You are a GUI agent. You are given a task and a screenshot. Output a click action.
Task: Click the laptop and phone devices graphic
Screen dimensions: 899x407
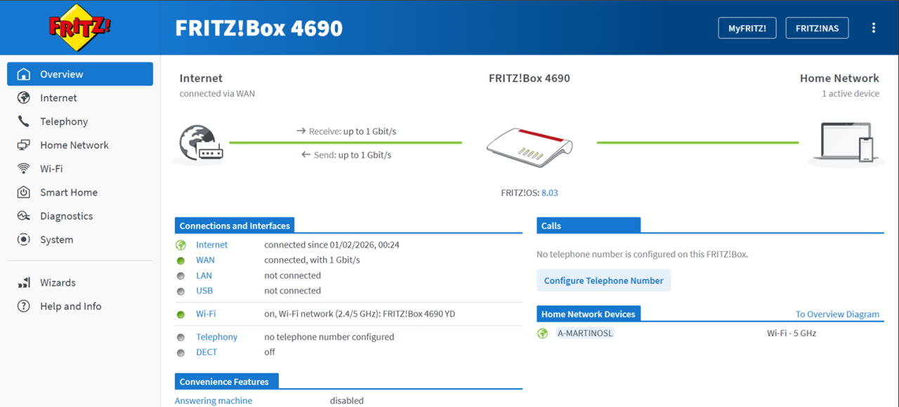847,142
